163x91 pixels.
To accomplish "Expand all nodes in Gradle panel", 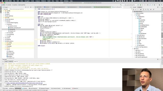I will (x=143, y=9).
